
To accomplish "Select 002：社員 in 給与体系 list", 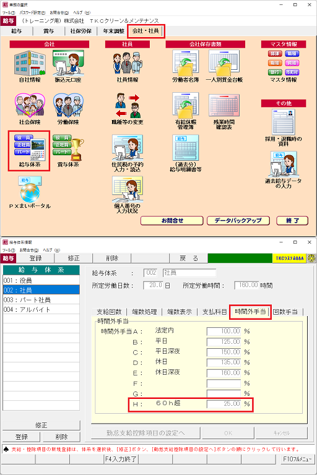I will (x=41, y=290).
